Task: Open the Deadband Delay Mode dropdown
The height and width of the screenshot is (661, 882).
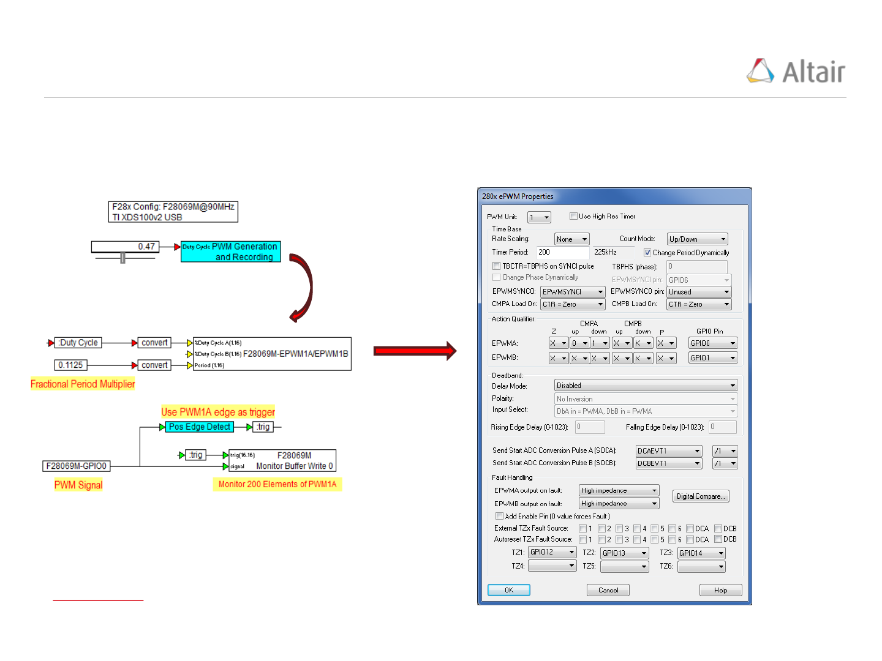Action: click(x=646, y=386)
